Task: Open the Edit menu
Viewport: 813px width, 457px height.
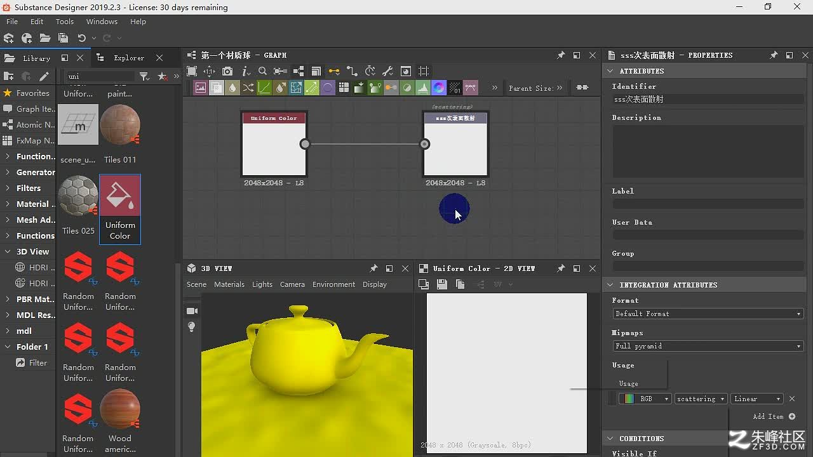Action: pyautogui.click(x=37, y=22)
